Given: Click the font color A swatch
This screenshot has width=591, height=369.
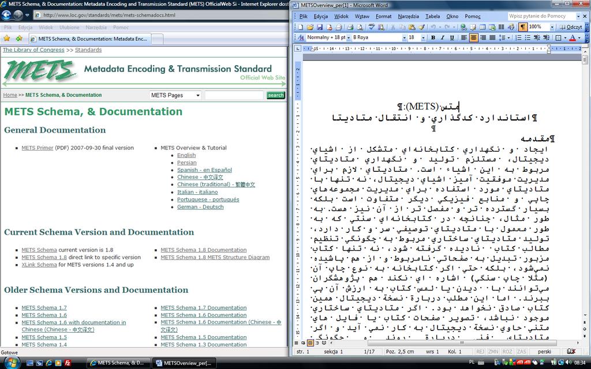Looking at the screenshot, I should pyautogui.click(x=572, y=37).
